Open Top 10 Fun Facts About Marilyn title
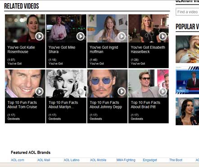Screen dimensions: 199x167 (x=63, y=105)
